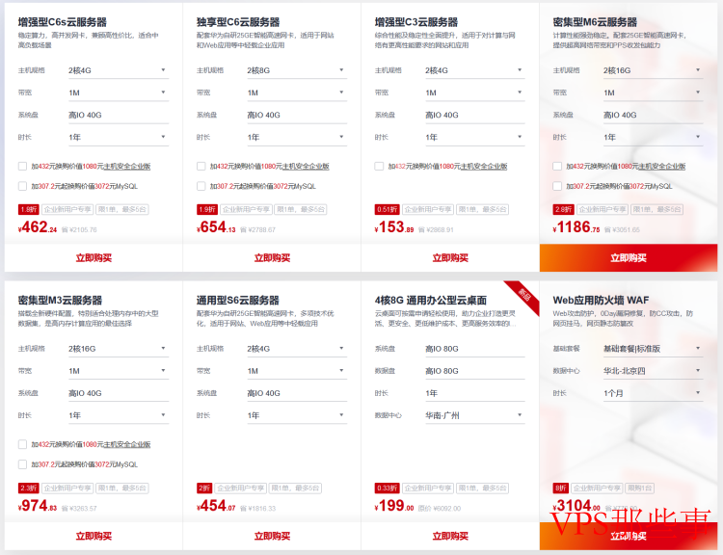This screenshot has width=723, height=555.
Task: Open 基础套餐 dropdown for WAF
Action: (x=653, y=349)
